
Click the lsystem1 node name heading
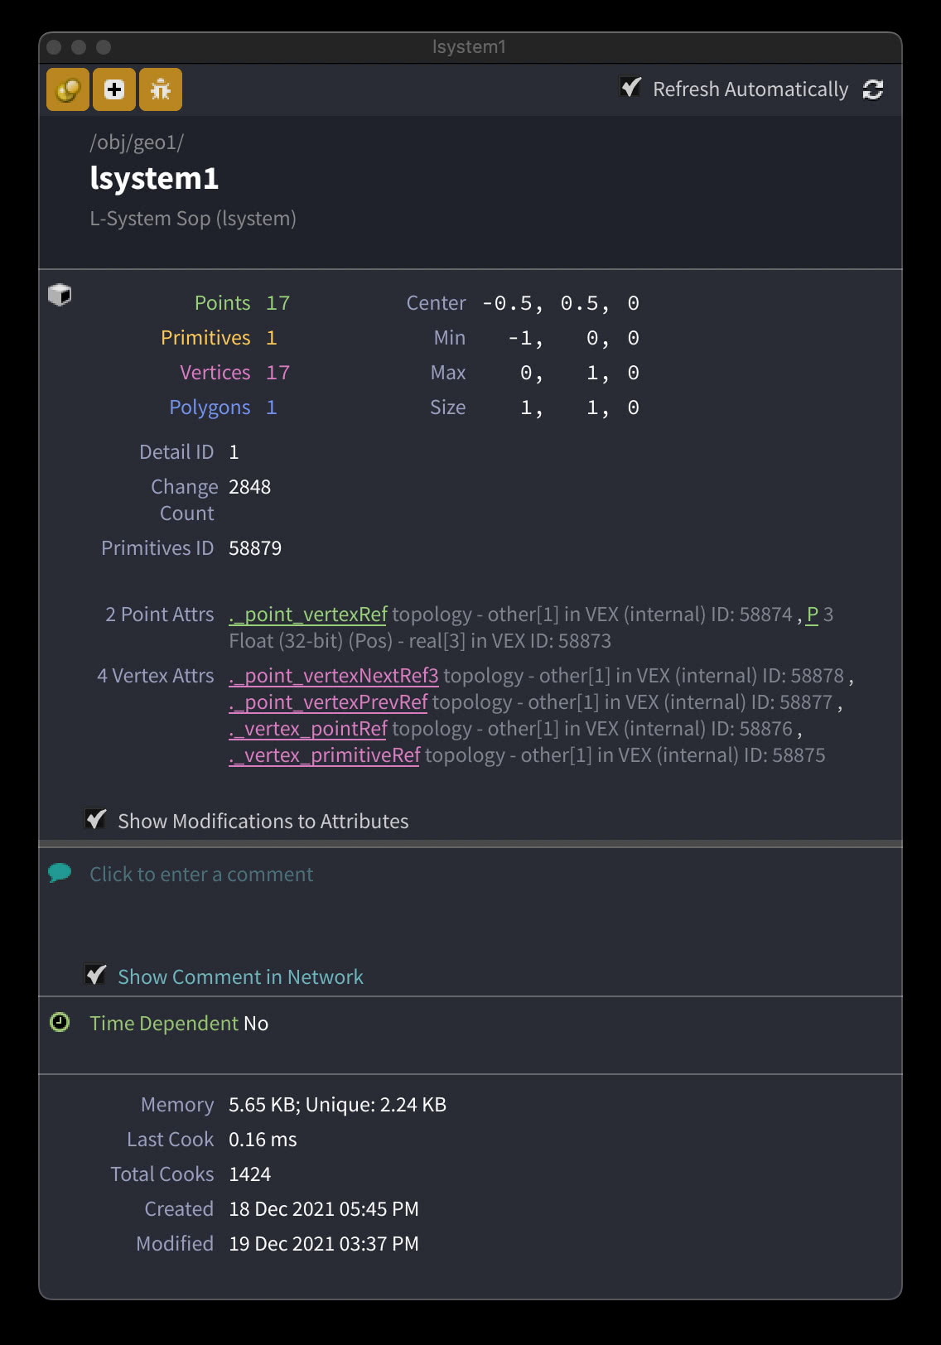pyautogui.click(x=154, y=179)
